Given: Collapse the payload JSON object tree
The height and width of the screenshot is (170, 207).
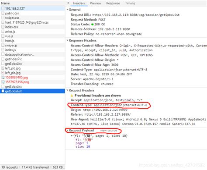Looking at the screenshot, I should pos(72,136).
